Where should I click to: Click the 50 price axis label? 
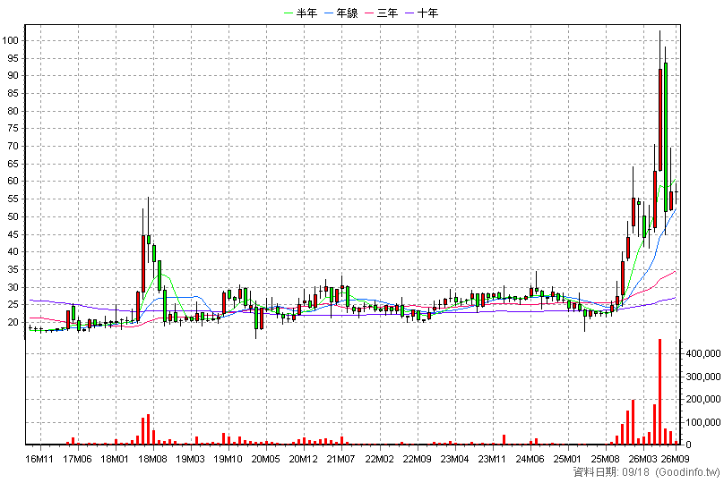(13, 216)
